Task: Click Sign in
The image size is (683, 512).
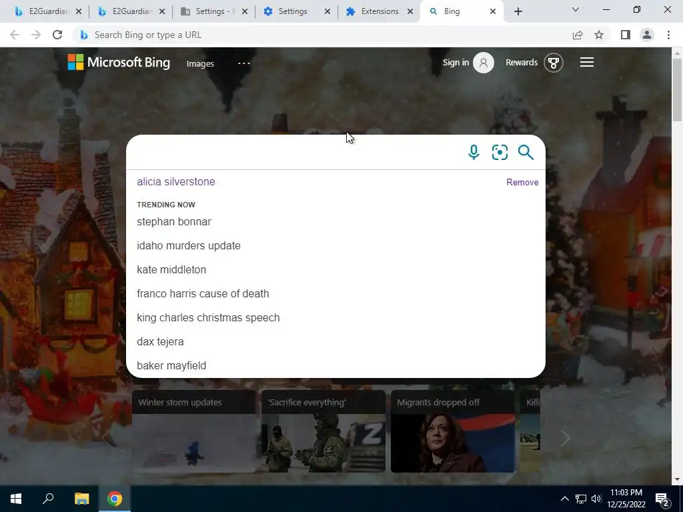Action: [x=456, y=62]
